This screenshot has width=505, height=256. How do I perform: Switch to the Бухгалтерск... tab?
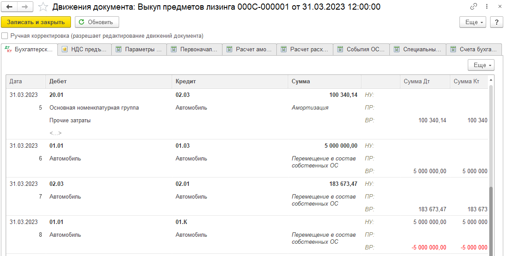(x=29, y=50)
